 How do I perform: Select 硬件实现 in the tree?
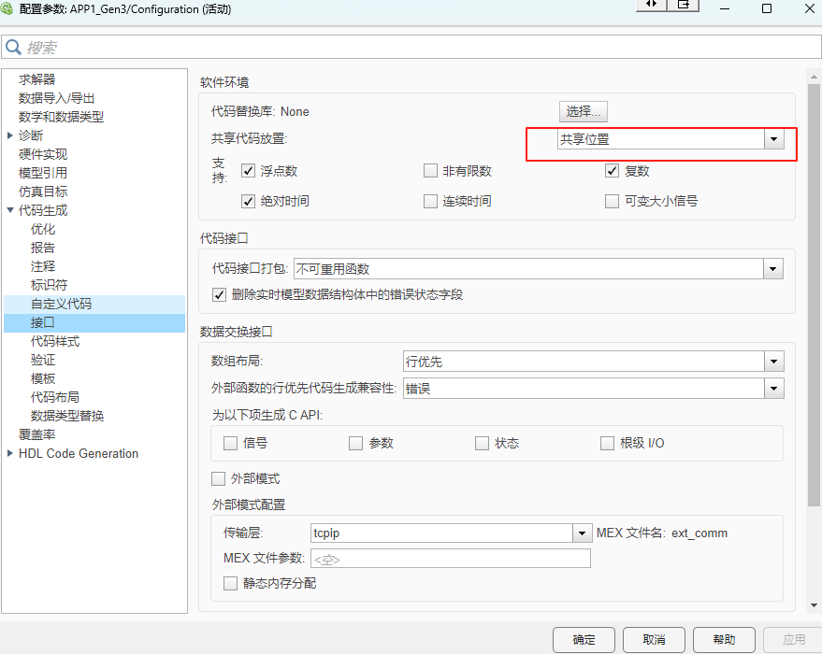[43, 154]
